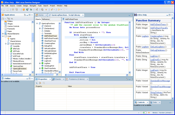Click the Home tab house icon

click(37, 15)
